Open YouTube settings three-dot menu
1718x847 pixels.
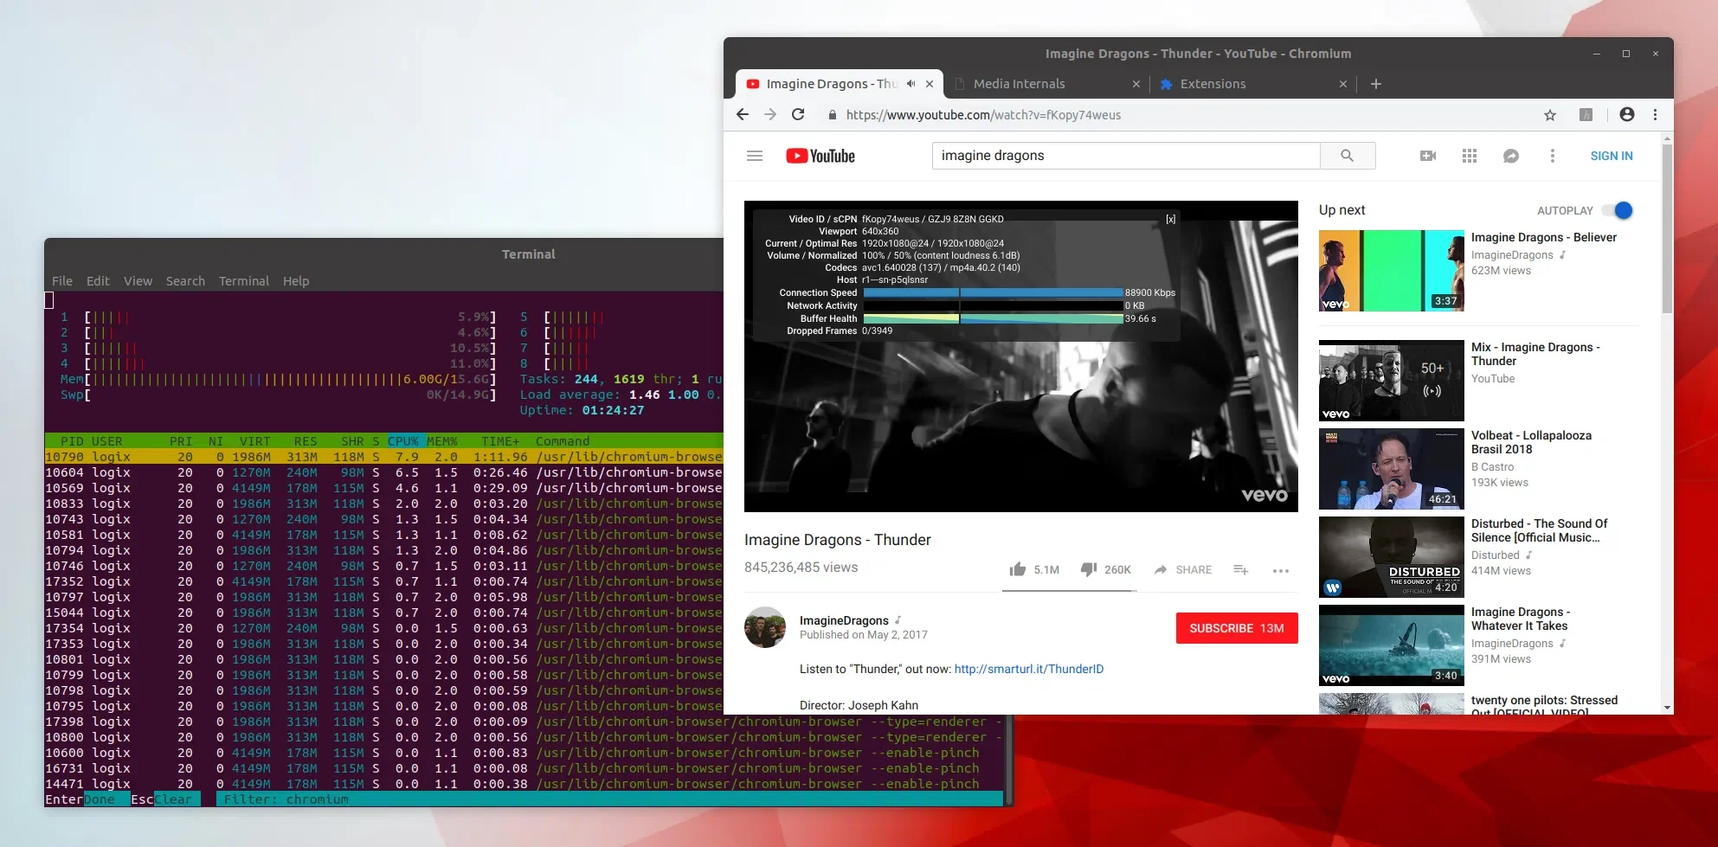tap(1552, 156)
